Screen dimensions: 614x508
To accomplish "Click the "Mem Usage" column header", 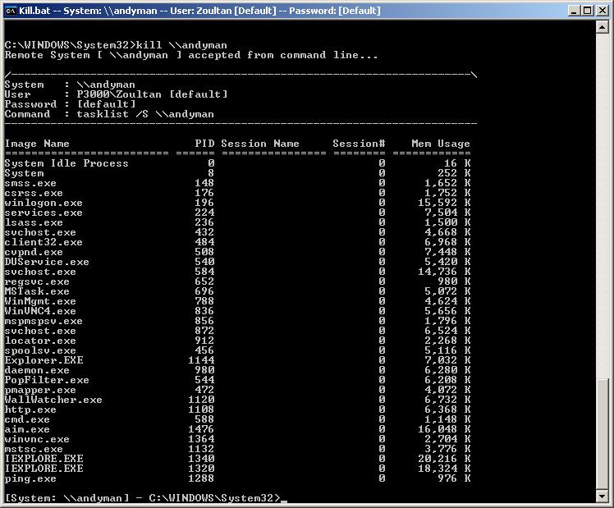I will click(x=441, y=144).
